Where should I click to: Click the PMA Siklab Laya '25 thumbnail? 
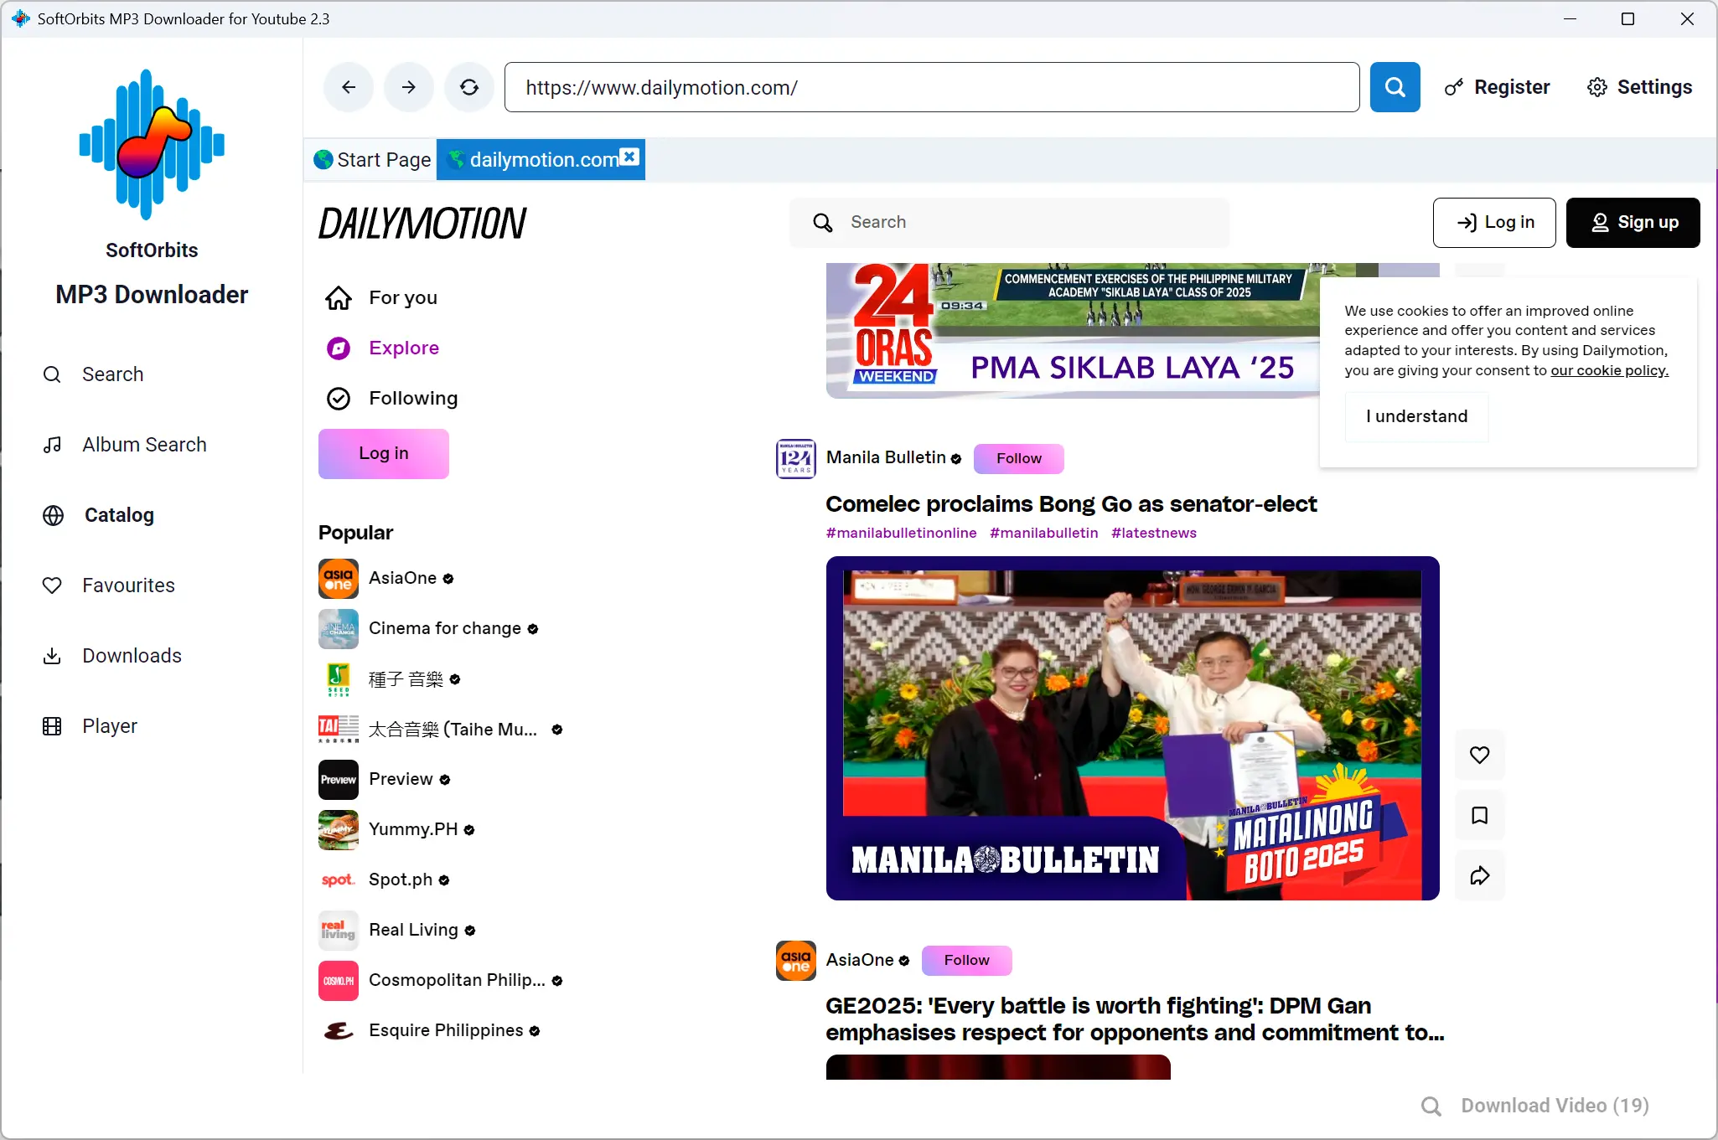tap(1073, 330)
